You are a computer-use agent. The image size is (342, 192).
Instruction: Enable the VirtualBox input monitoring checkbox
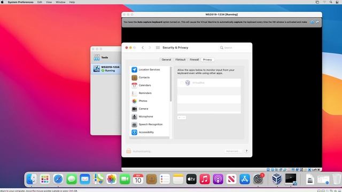(182, 83)
